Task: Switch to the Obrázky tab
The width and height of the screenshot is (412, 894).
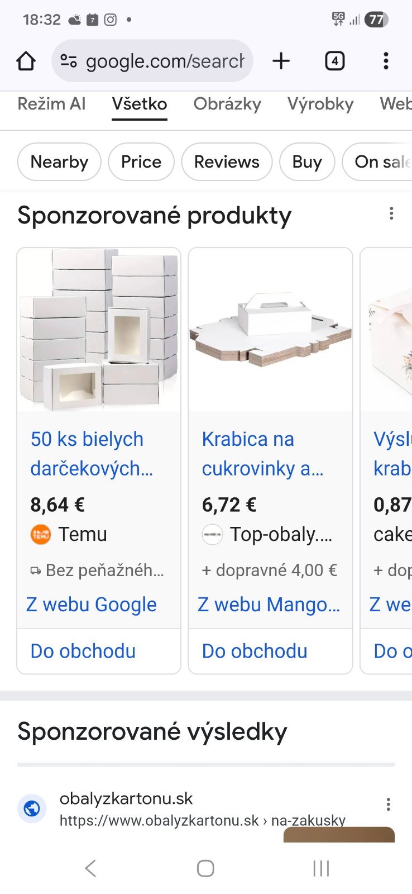Action: coord(227,104)
